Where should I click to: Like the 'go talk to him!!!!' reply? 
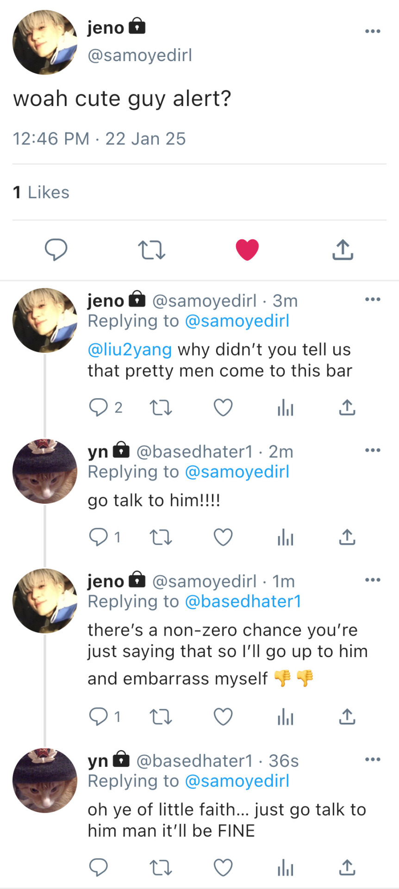(223, 537)
